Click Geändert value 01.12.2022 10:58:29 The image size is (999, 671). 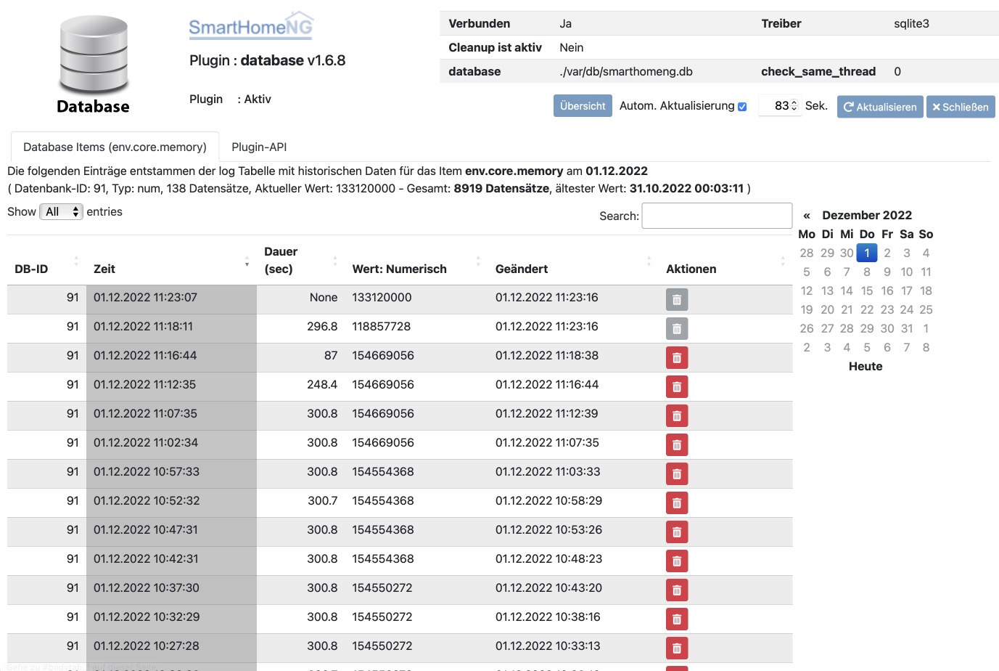548,500
